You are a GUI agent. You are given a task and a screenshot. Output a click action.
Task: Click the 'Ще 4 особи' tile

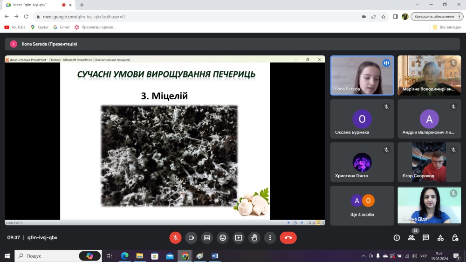coord(362,206)
